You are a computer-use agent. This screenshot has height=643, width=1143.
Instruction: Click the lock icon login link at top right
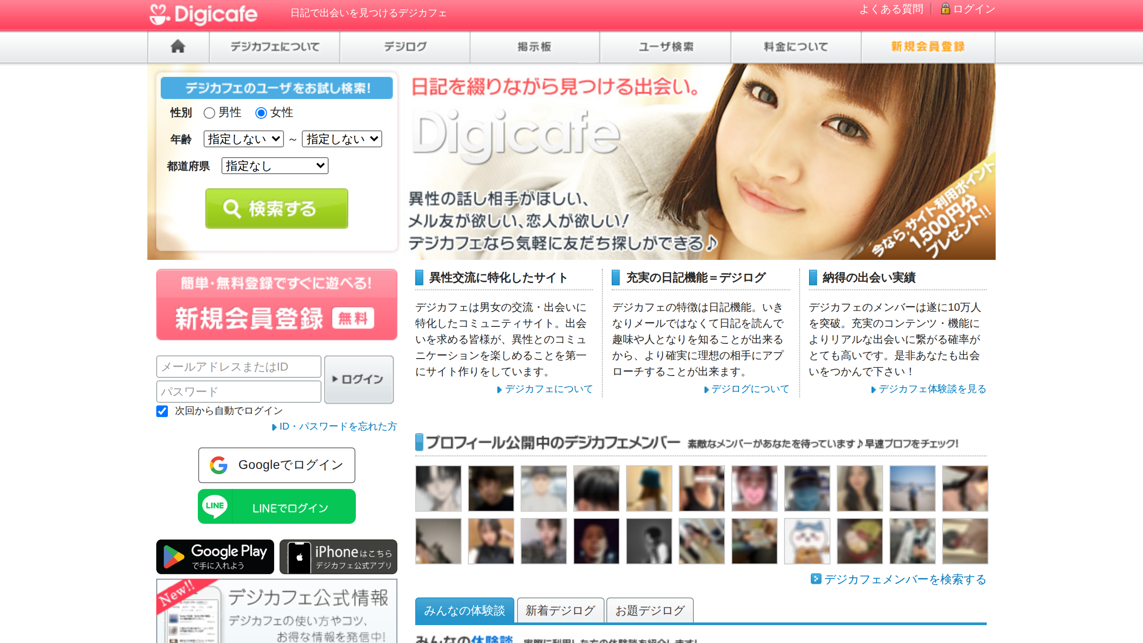[968, 9]
